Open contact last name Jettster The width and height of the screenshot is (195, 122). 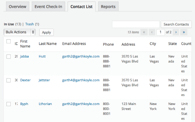click(44, 80)
